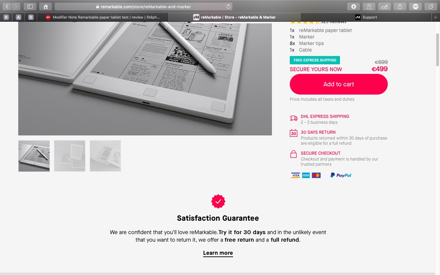
Task: Select the third product thumbnail
Action: (105, 156)
